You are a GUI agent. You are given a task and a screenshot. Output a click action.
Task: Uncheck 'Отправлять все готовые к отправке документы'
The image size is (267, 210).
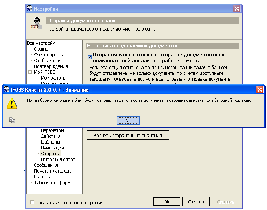tap(90, 57)
